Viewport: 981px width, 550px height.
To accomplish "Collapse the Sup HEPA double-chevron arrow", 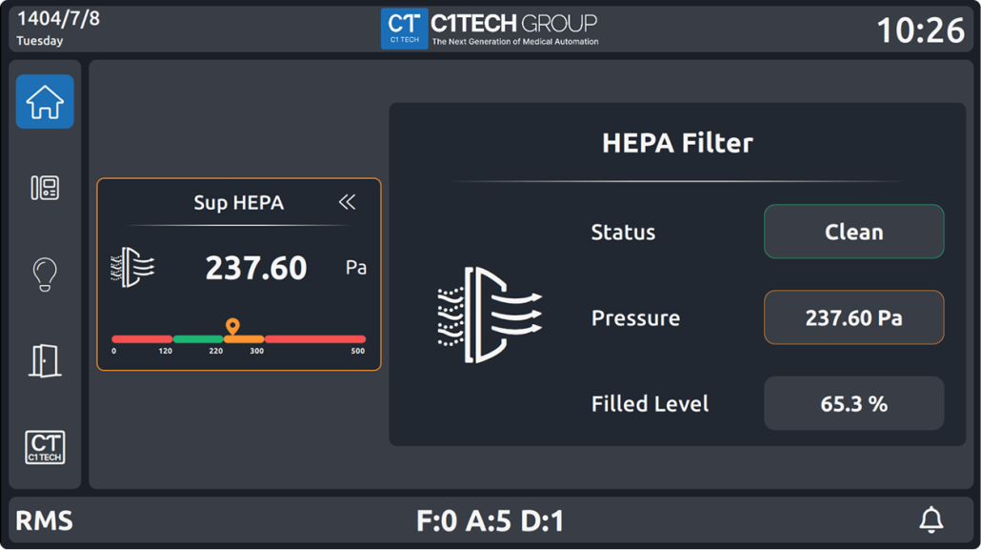I will point(347,202).
